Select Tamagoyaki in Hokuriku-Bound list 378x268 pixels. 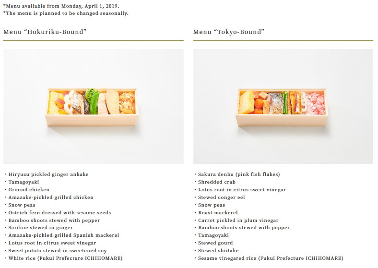click(x=24, y=182)
